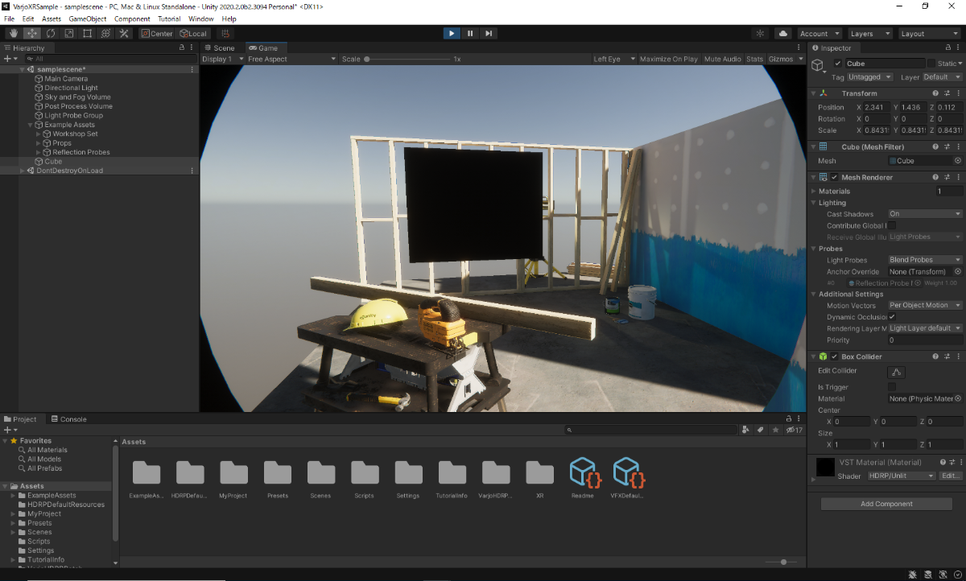
Task: Open the Tag dropdown (Untagged)
Action: tap(869, 77)
